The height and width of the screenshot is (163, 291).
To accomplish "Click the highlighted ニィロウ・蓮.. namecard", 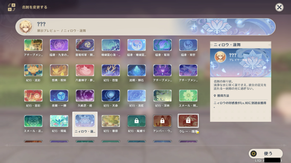I will click(x=85, y=124).
